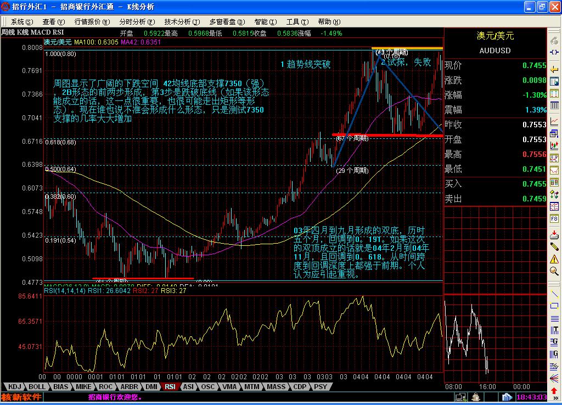Image resolution: width=562 pixels, height=405 pixels.
Task: Open the colored quote list icon
Action: [x=554, y=94]
